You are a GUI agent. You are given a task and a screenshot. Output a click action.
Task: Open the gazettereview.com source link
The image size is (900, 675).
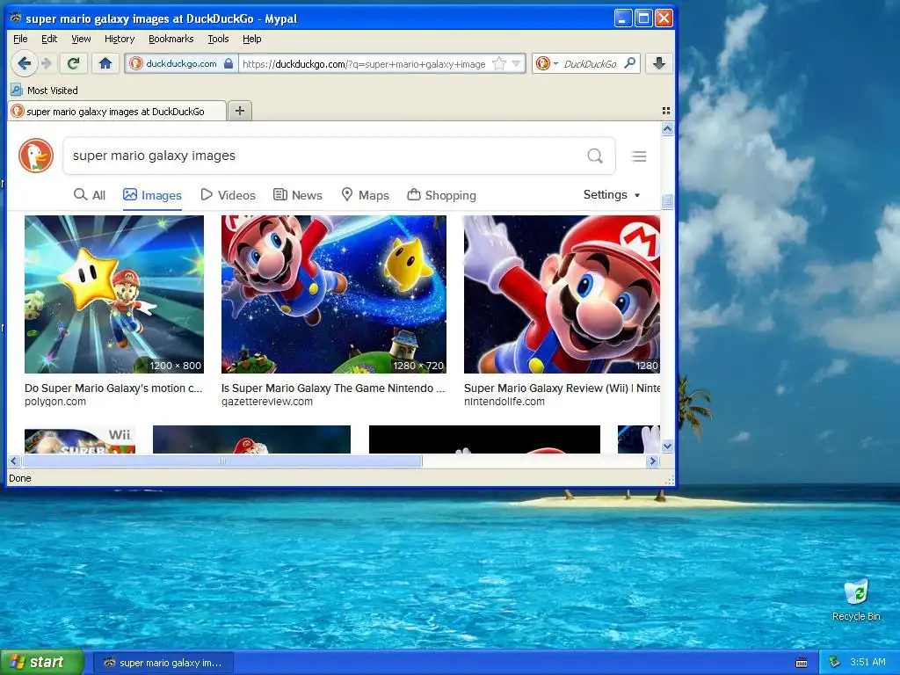(267, 401)
